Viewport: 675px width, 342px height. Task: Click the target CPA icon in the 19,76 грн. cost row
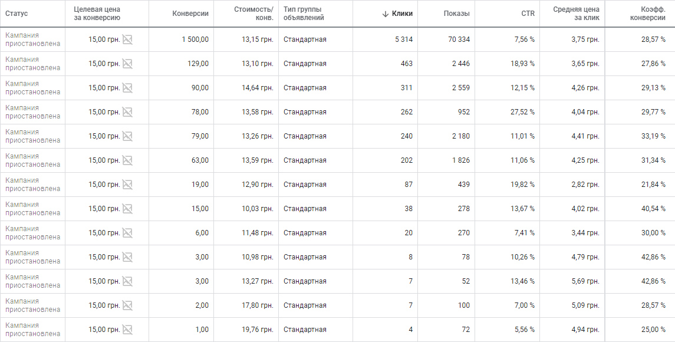127,330
